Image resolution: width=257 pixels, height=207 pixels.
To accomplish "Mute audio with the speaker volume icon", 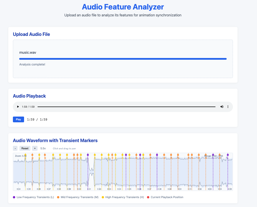I will point(222,107).
